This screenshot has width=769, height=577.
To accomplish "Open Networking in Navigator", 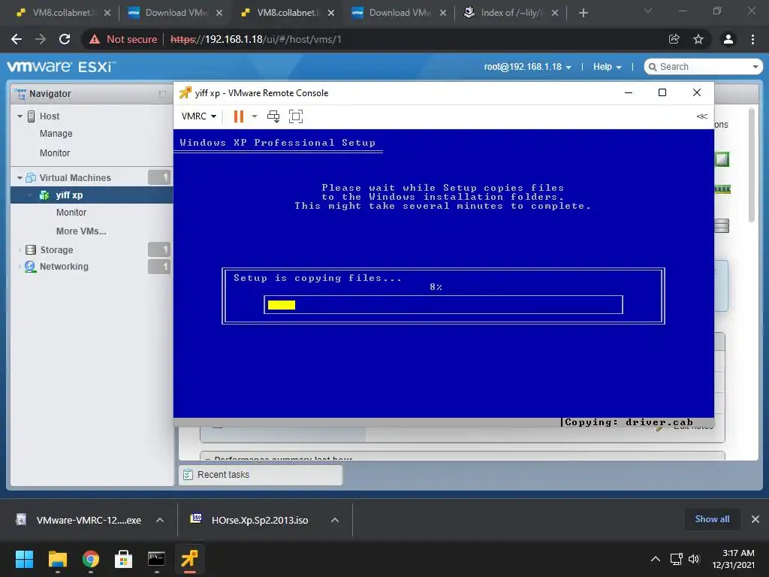I will point(64,267).
